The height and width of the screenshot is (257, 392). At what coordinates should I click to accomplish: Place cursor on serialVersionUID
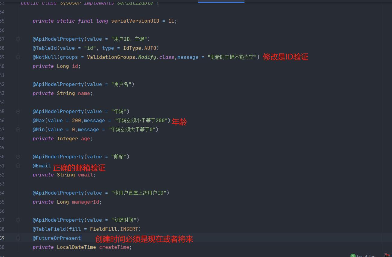(x=135, y=21)
